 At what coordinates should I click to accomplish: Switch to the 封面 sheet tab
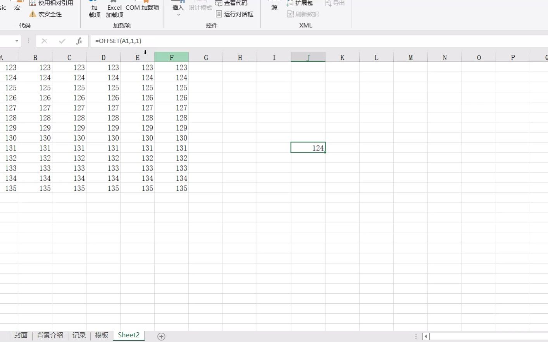point(21,335)
